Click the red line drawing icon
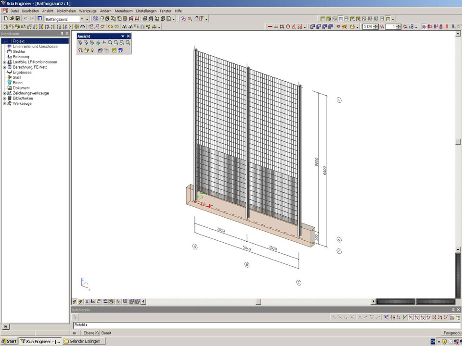462x346 pixels. point(270,27)
